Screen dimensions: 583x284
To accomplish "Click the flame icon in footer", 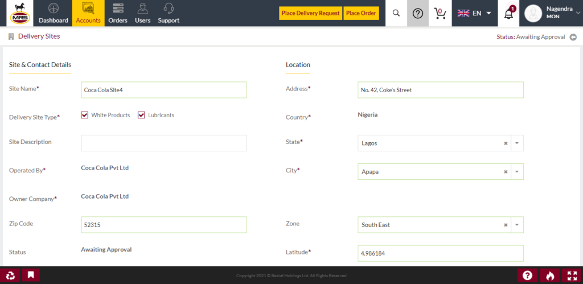I will [550, 275].
